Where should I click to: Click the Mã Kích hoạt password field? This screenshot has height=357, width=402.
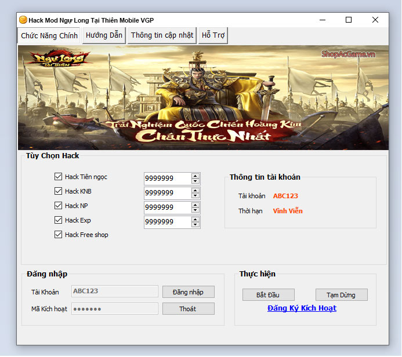tap(115, 308)
